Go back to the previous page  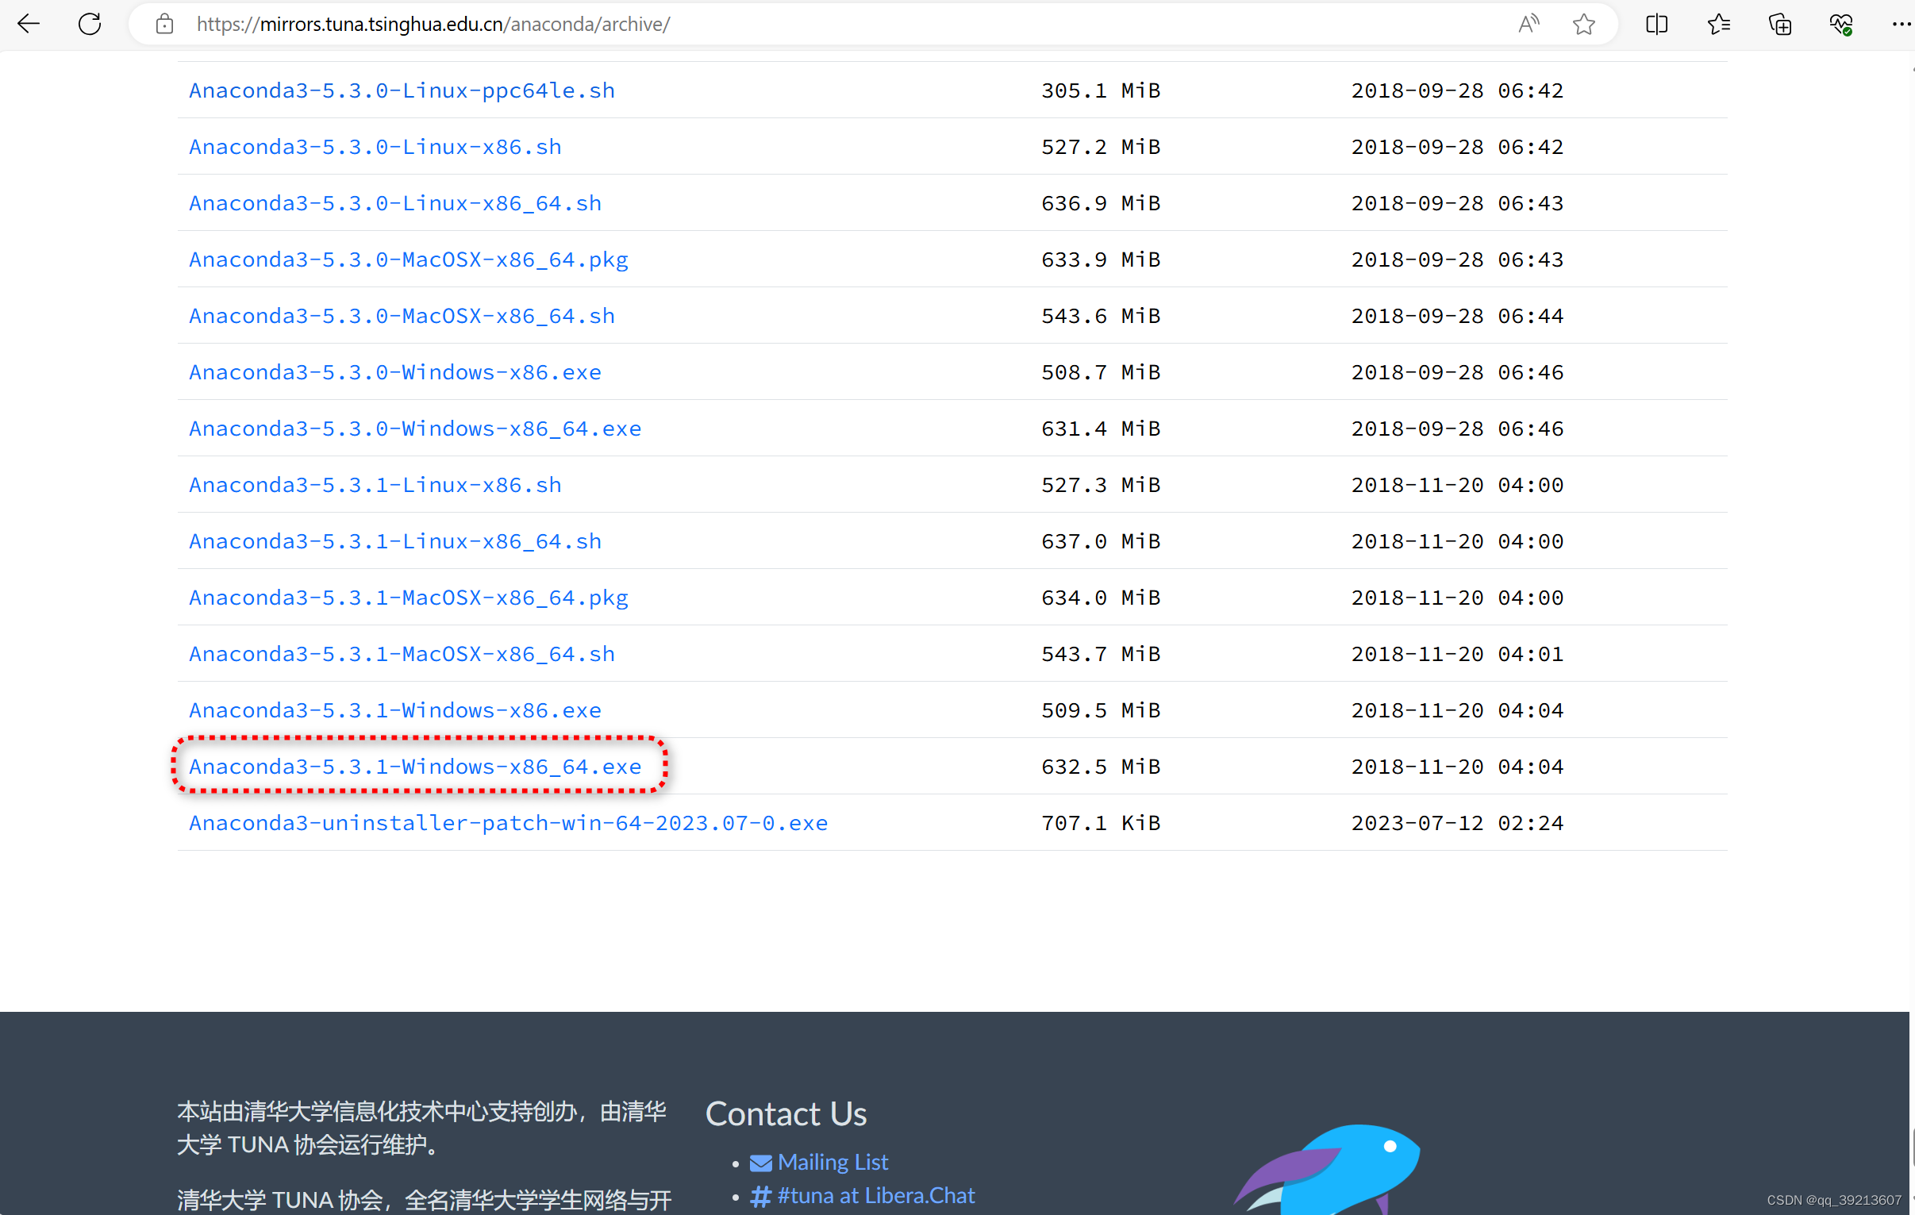pos(29,24)
